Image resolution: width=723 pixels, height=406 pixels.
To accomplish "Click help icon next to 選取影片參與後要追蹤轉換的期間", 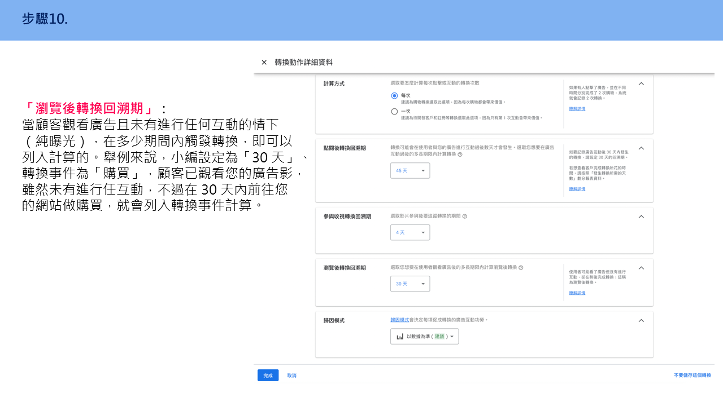I will 464,217.
